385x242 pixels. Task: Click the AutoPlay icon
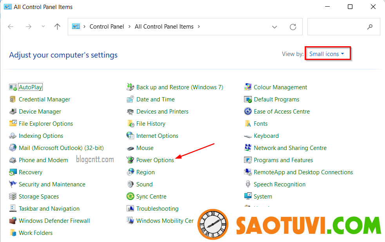(13, 87)
